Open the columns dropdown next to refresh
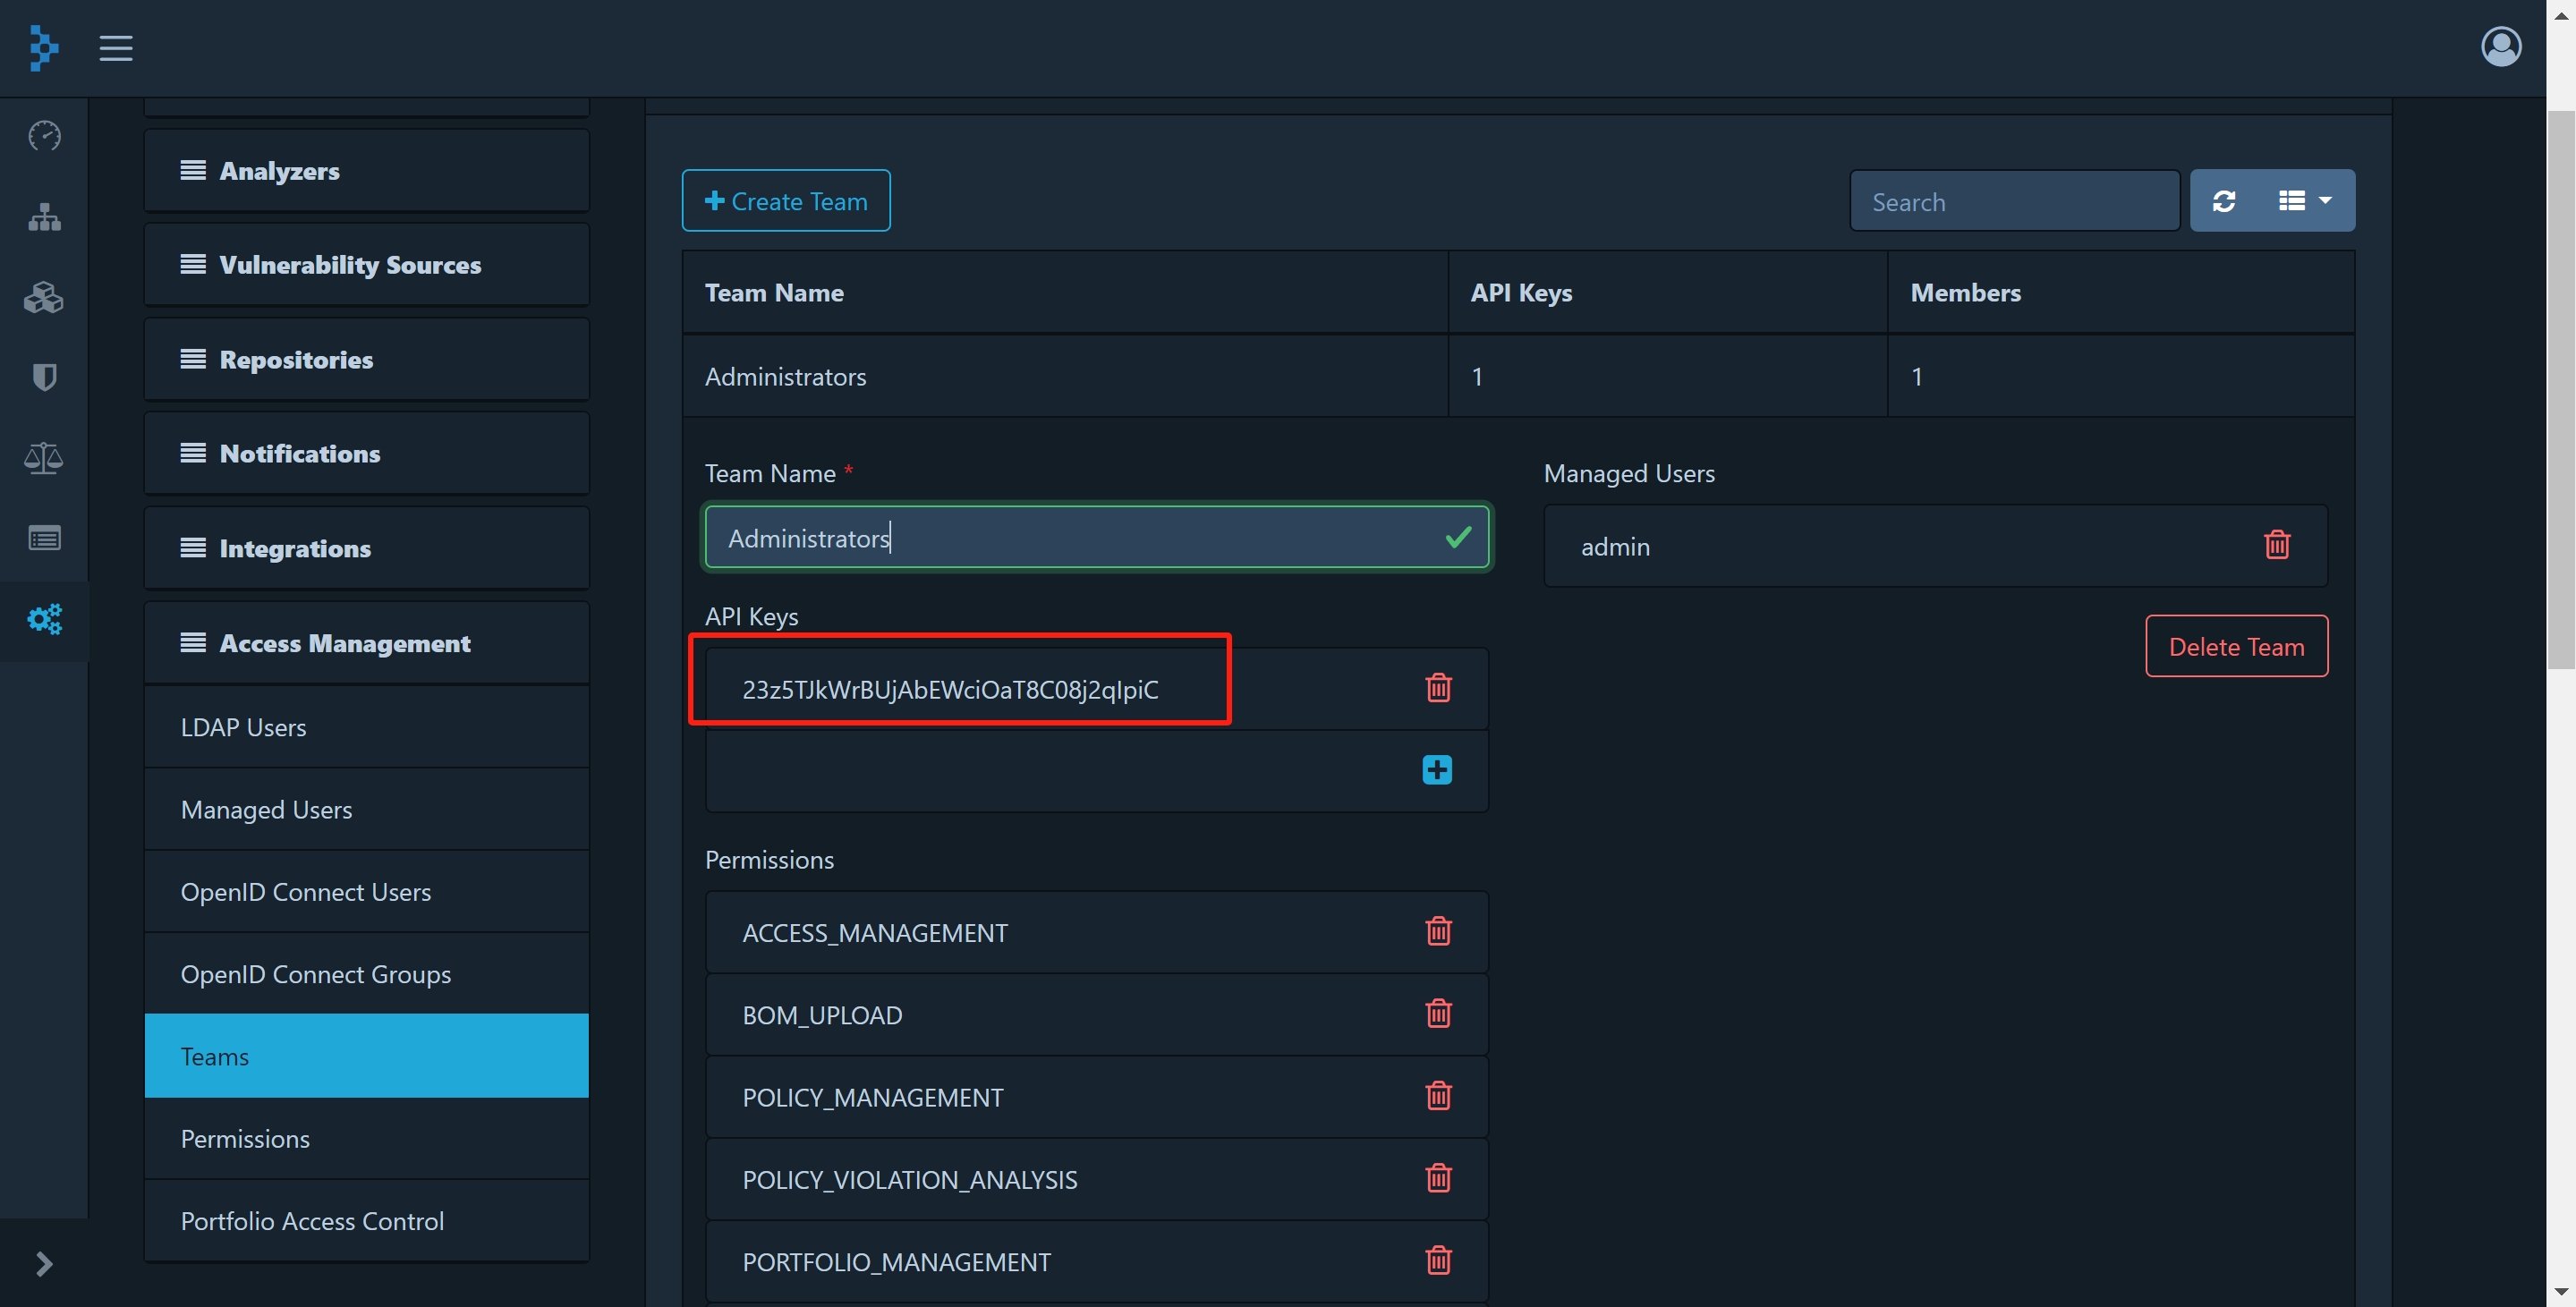Image resolution: width=2576 pixels, height=1307 pixels. [2304, 201]
